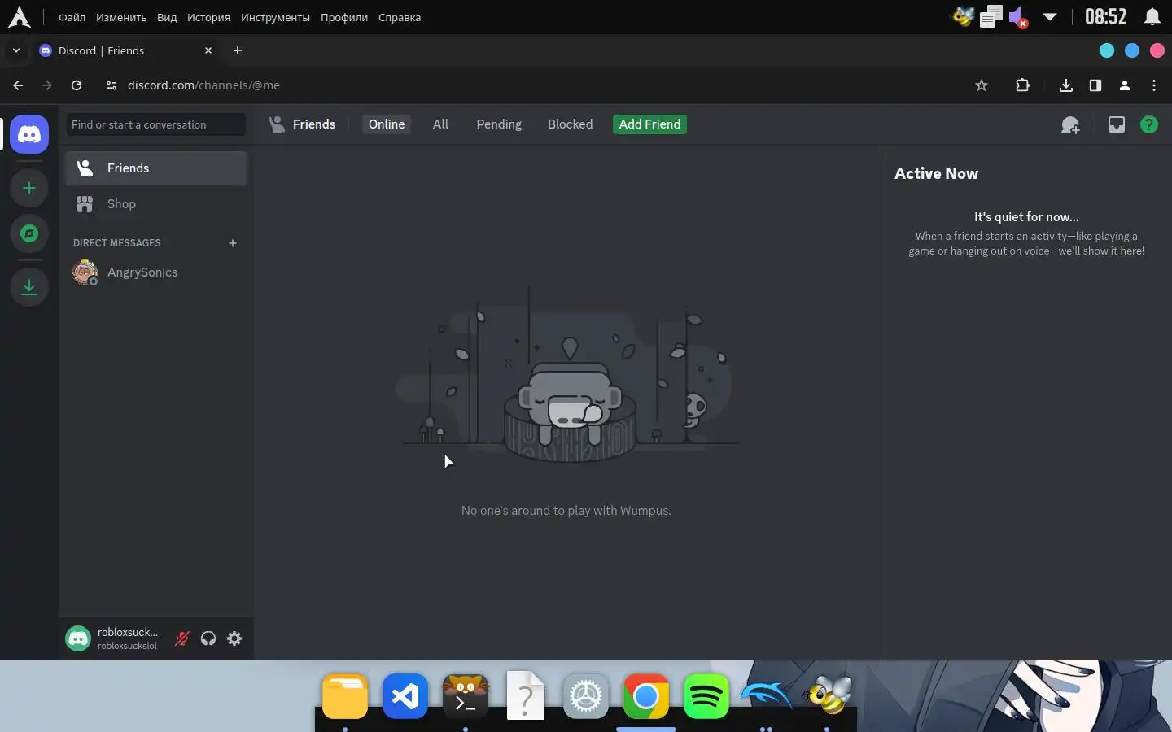Viewport: 1172px width, 732px height.
Task: Start New Group DM icon
Action: tap(1070, 124)
